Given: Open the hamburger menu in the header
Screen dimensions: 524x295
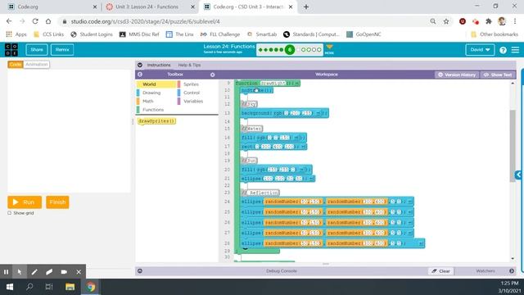Looking at the screenshot, I should click(x=515, y=50).
